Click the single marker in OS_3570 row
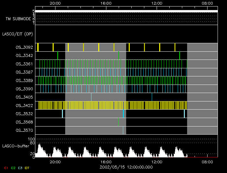Screen dimensions: 227x173 123,130
